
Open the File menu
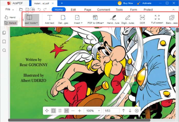pyautogui.click(x=10, y=9)
